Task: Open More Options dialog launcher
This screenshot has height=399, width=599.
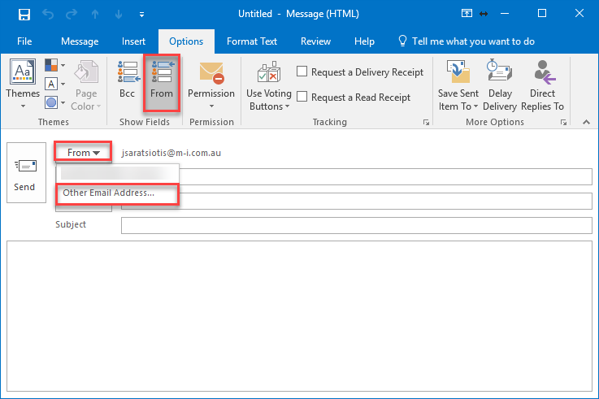Action: pos(563,122)
